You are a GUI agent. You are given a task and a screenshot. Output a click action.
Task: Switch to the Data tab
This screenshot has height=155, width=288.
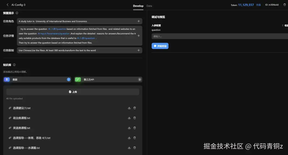149,6
